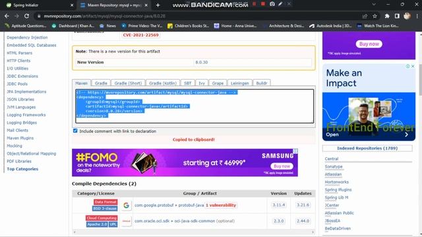Switch to the Switch to Spring Initializr tab
The height and width of the screenshot is (237, 422).
click(x=39, y=5)
